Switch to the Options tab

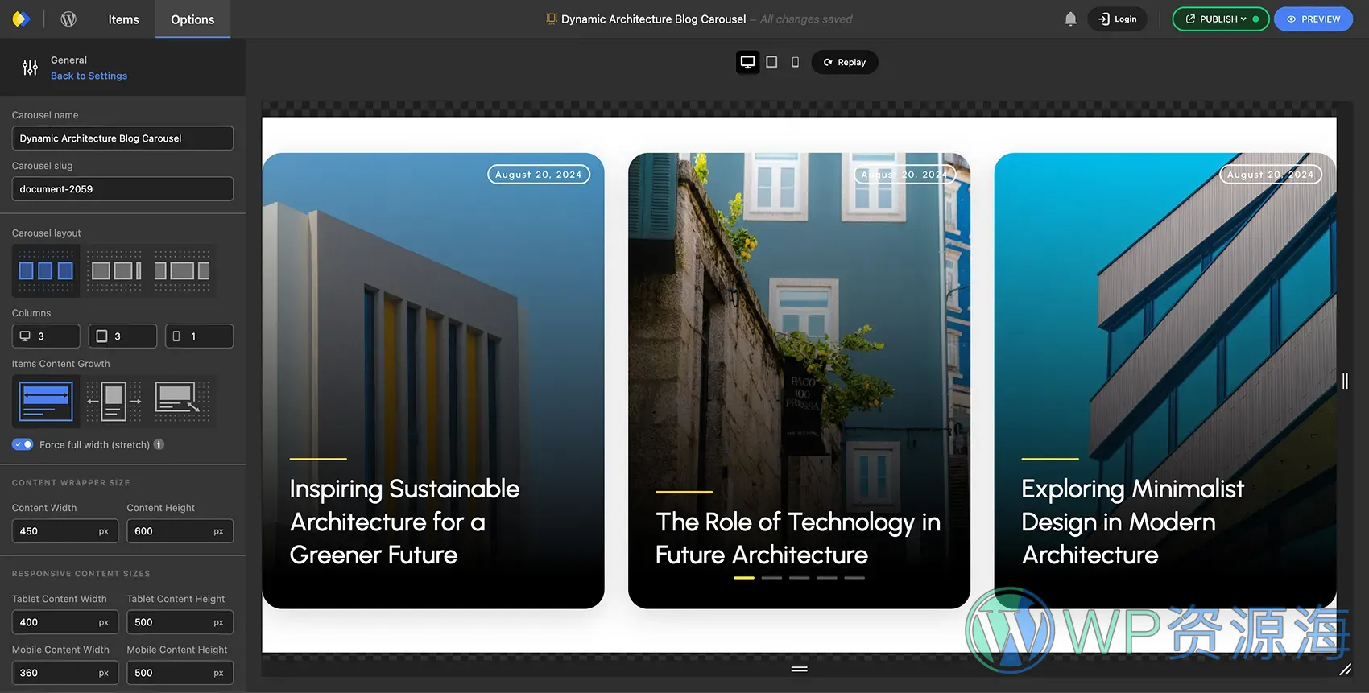pos(192,19)
